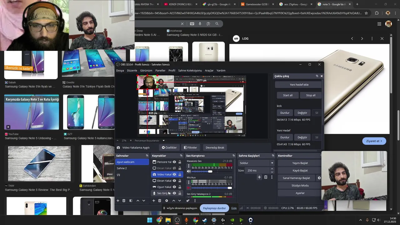Show hidden system tray icons chevron
The height and width of the screenshot is (225, 400).
click(x=360, y=220)
